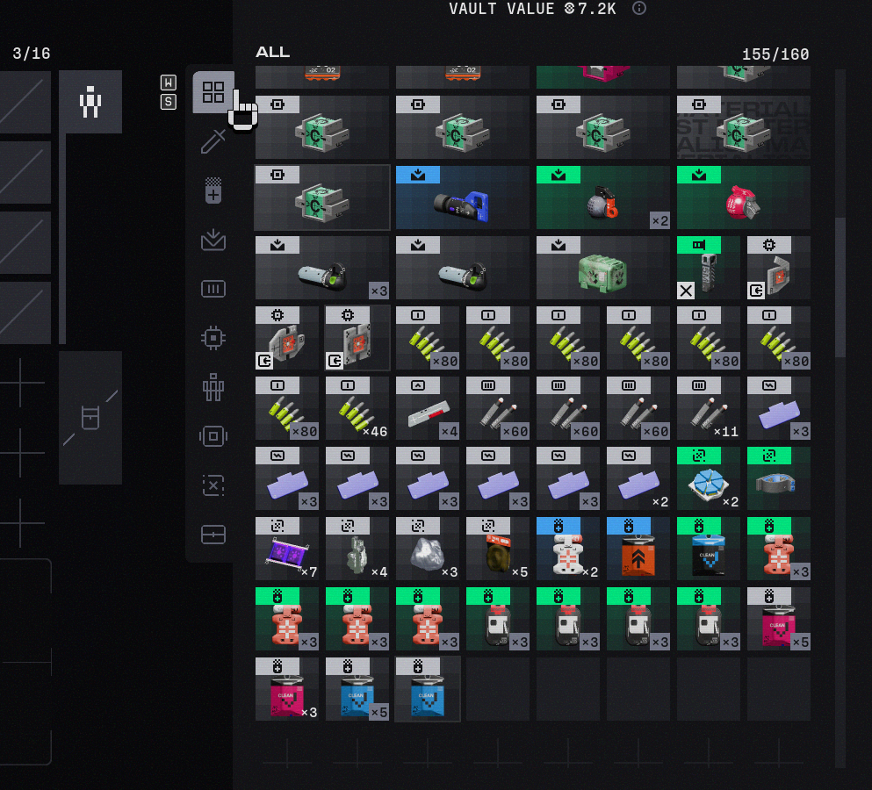Select the runner figure filter in the sidebar

point(213,387)
